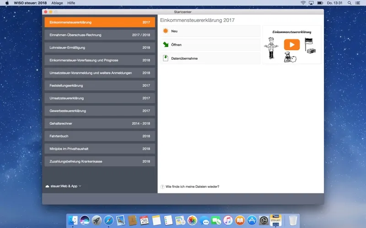Viewport: 366px width, 228px height.
Task: Select Fahrtenbuch 2018 entry
Action: 100,136
